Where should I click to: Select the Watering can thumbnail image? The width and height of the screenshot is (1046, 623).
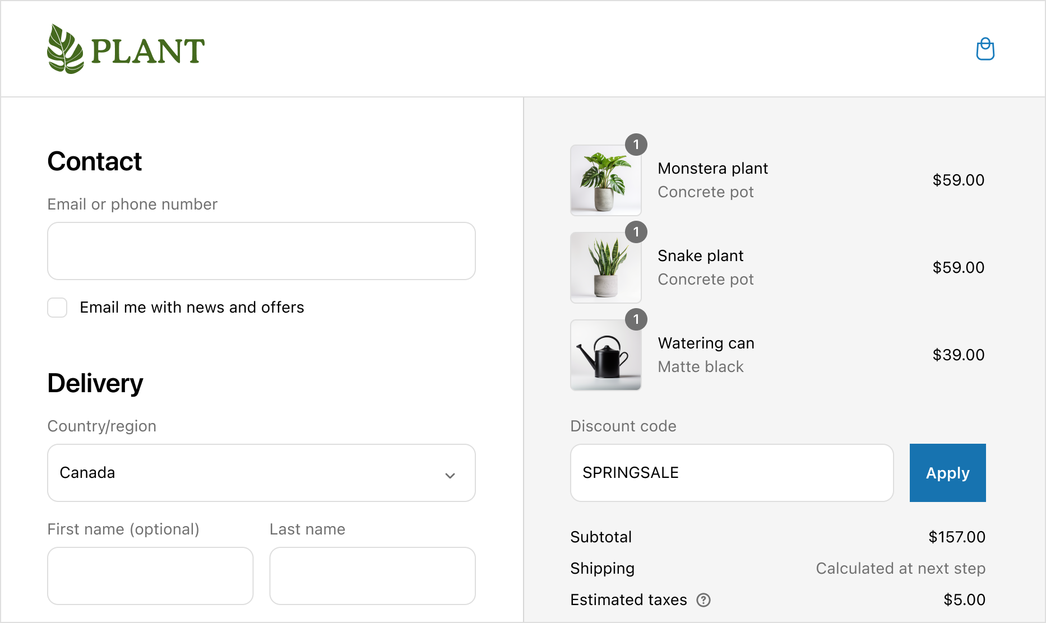(605, 355)
